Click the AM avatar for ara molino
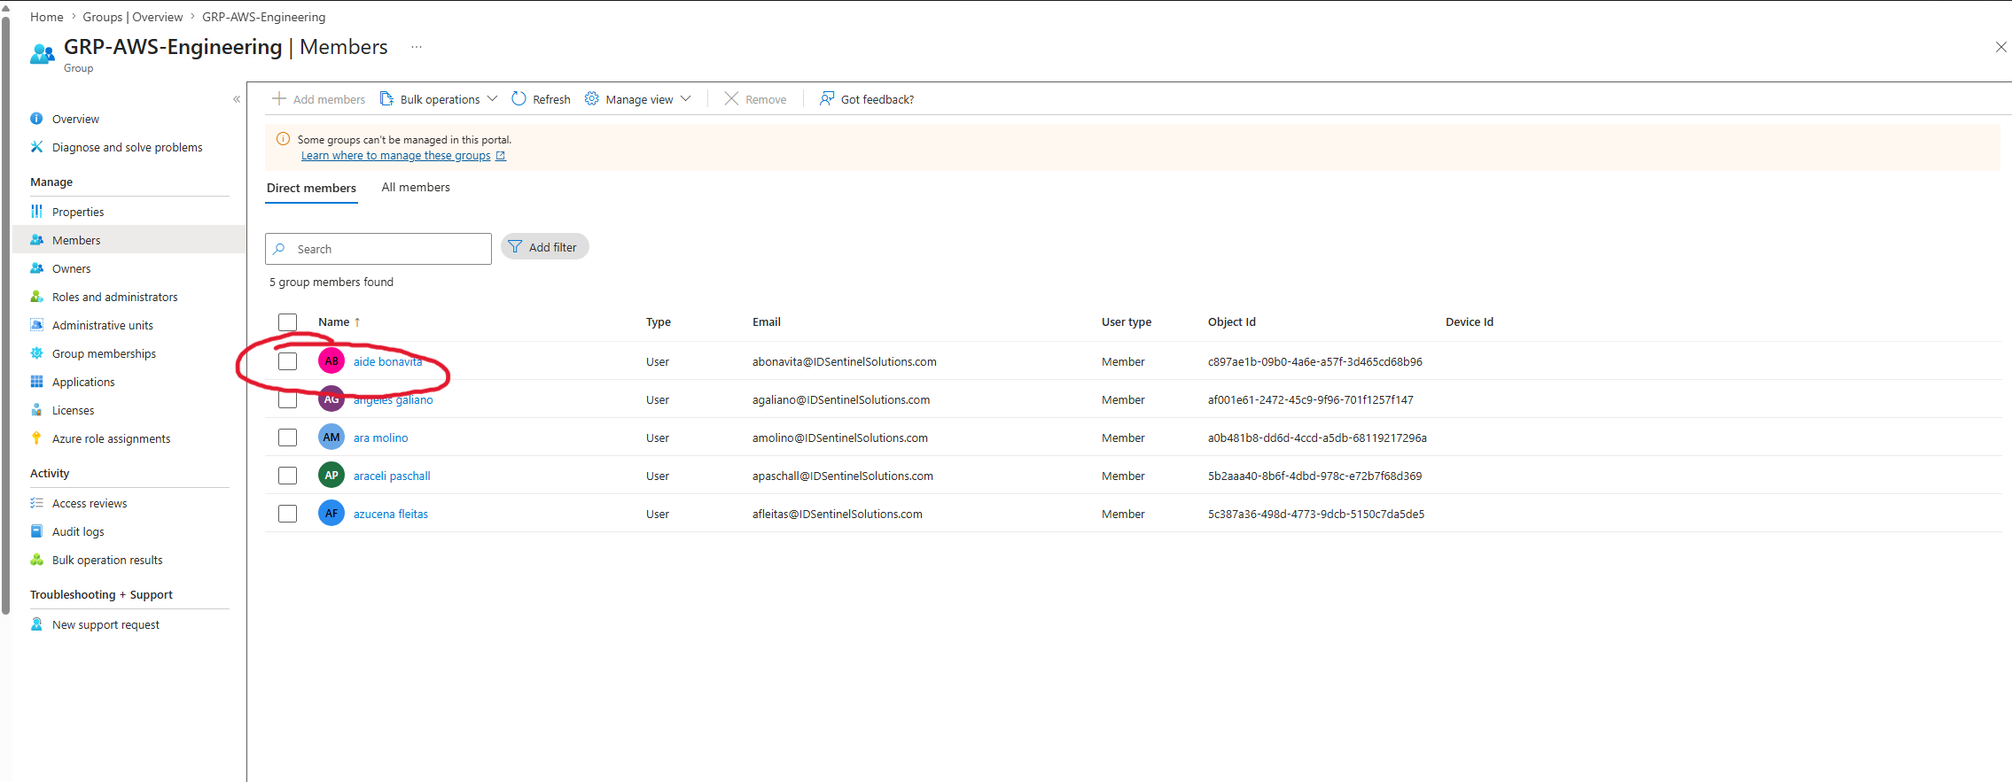This screenshot has height=782, width=2012. point(331,437)
